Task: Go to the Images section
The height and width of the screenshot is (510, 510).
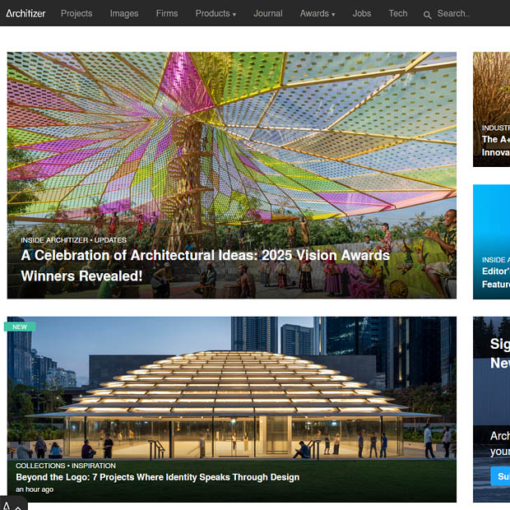Action: point(124,13)
